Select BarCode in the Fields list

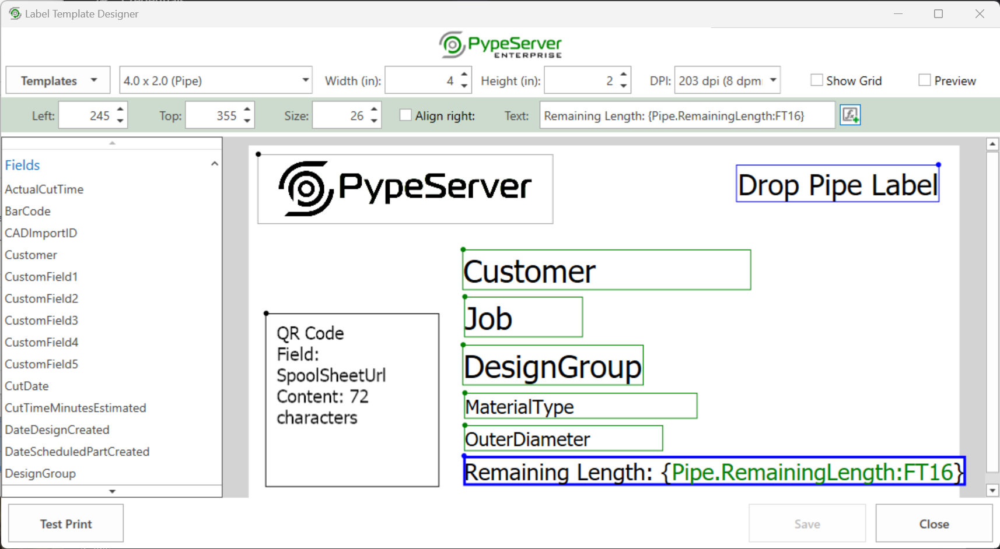tap(28, 211)
